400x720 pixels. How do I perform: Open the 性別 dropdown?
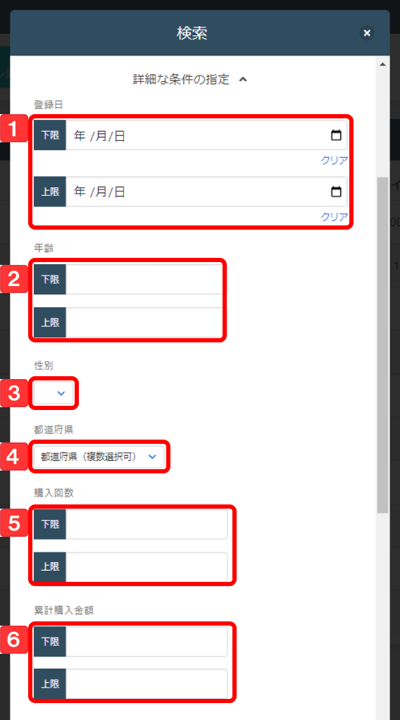[x=54, y=393]
